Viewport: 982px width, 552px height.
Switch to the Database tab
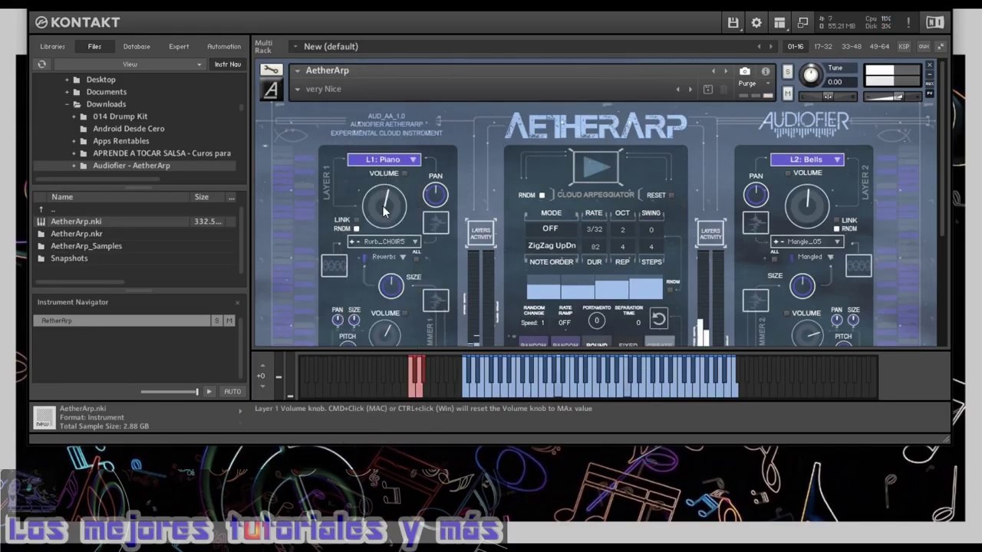137,47
